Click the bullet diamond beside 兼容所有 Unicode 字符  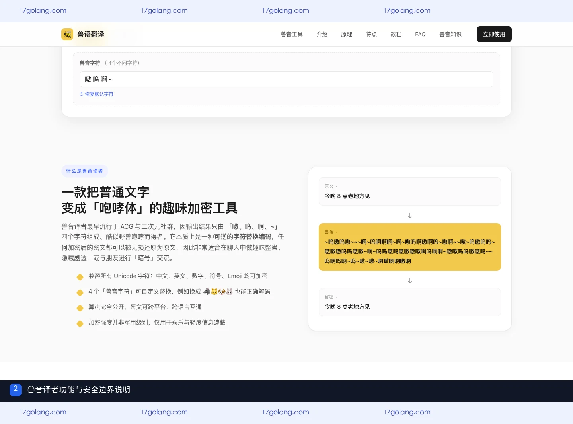(80, 277)
